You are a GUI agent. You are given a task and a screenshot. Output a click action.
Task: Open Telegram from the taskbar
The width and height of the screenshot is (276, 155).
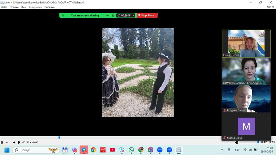click(x=84, y=150)
